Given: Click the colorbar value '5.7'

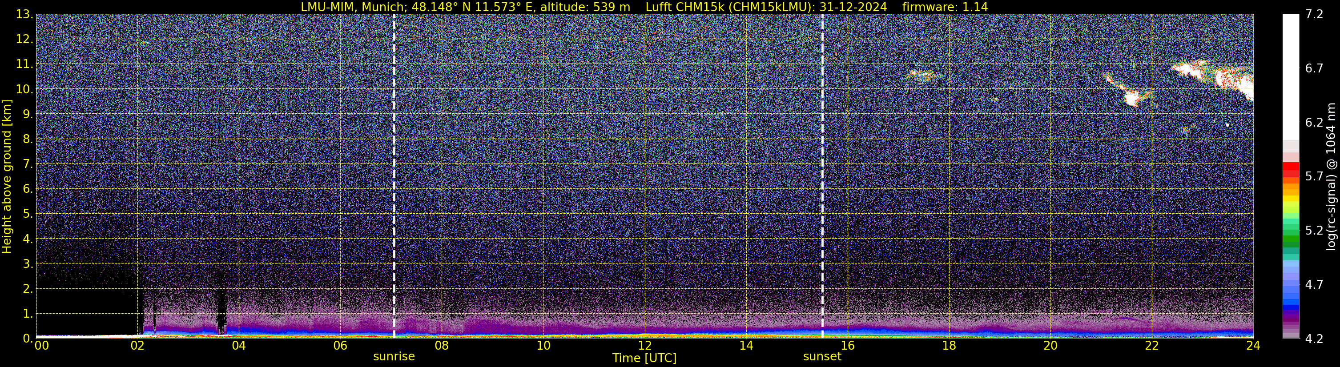Looking at the screenshot, I should coord(1314,176).
